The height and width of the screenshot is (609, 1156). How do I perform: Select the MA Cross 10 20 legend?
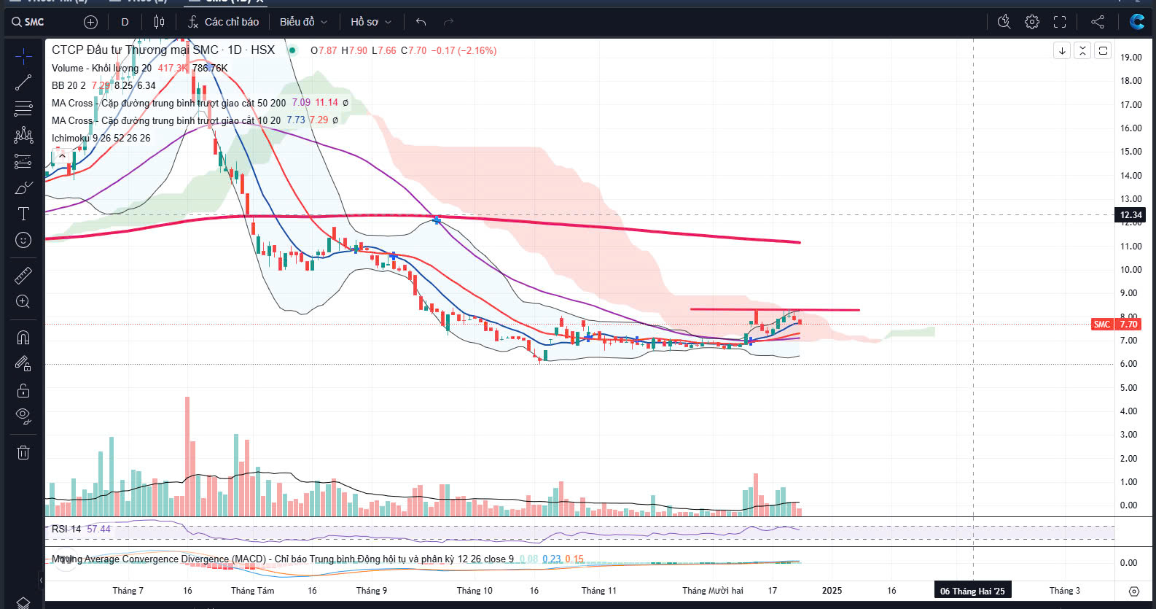click(165, 120)
